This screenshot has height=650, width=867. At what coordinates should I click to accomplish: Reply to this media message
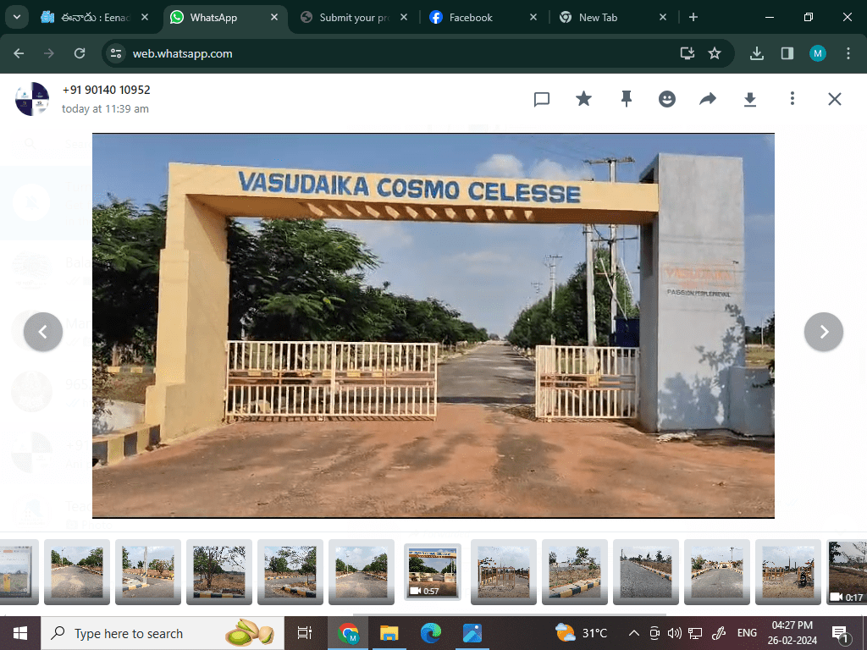pos(542,99)
